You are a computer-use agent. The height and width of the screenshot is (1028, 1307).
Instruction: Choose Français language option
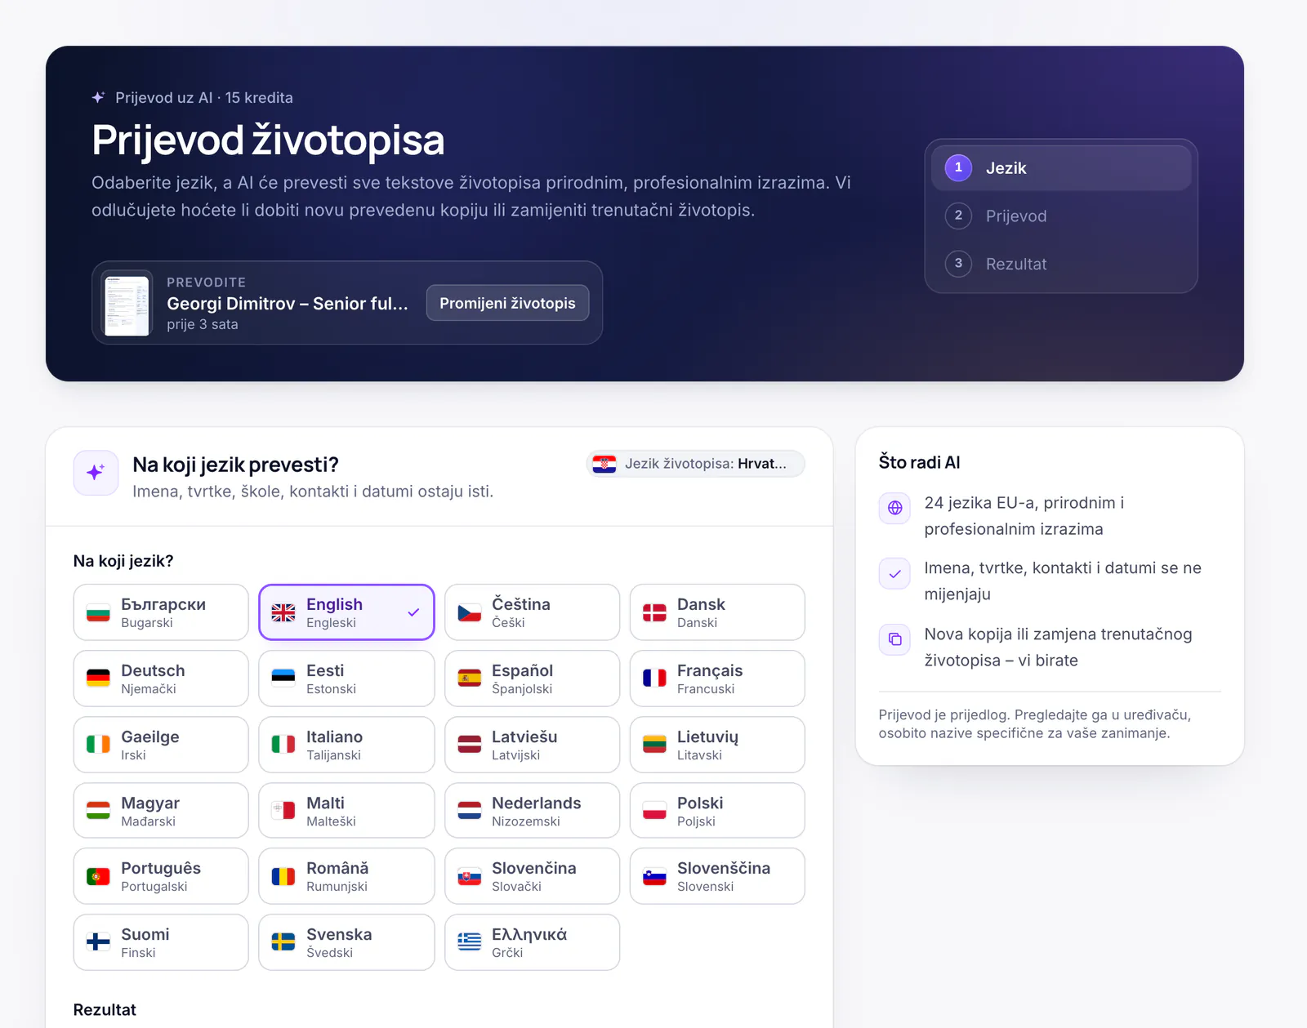coord(717,679)
